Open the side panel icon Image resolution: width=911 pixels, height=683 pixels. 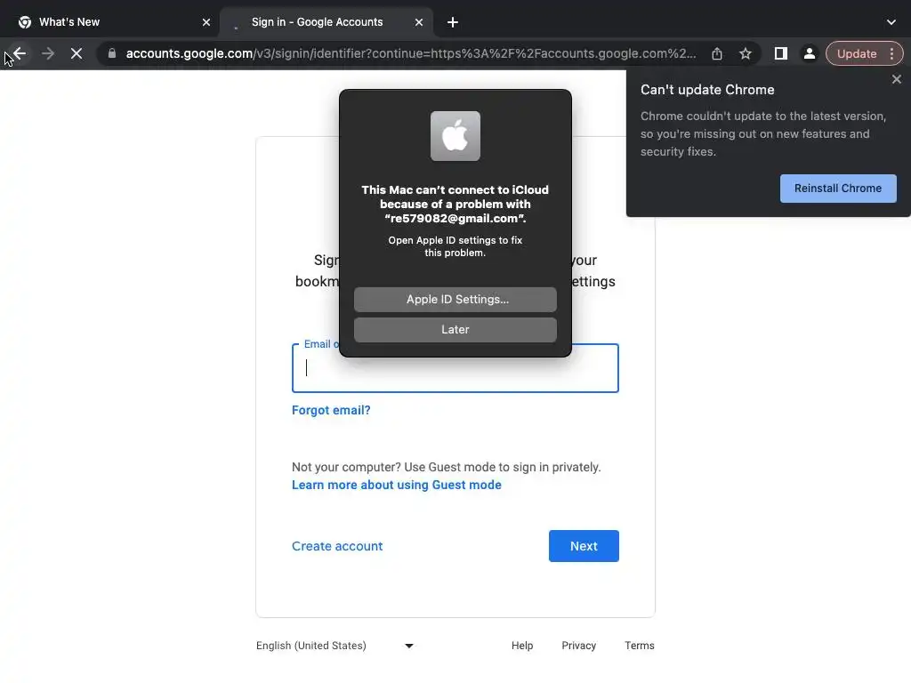(781, 54)
